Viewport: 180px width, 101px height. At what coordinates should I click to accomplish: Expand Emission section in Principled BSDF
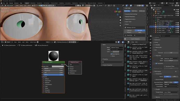click(x=44, y=90)
